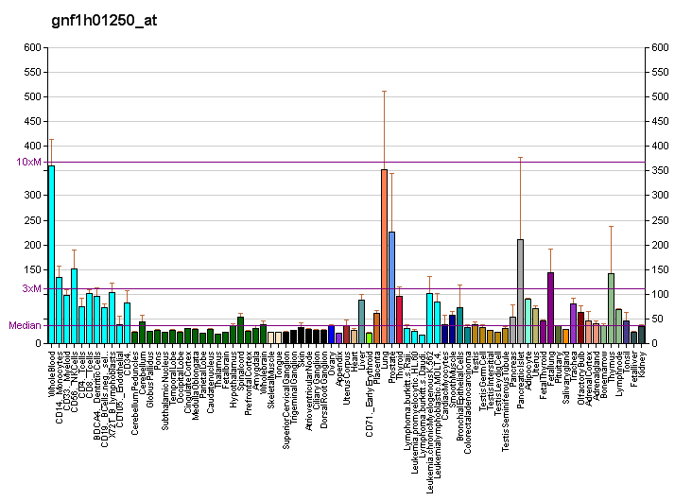Image resolution: width=692 pixels, height=501 pixels.
Task: Select the CD71_EarlyErythroid axis label
Action: [x=369, y=389]
